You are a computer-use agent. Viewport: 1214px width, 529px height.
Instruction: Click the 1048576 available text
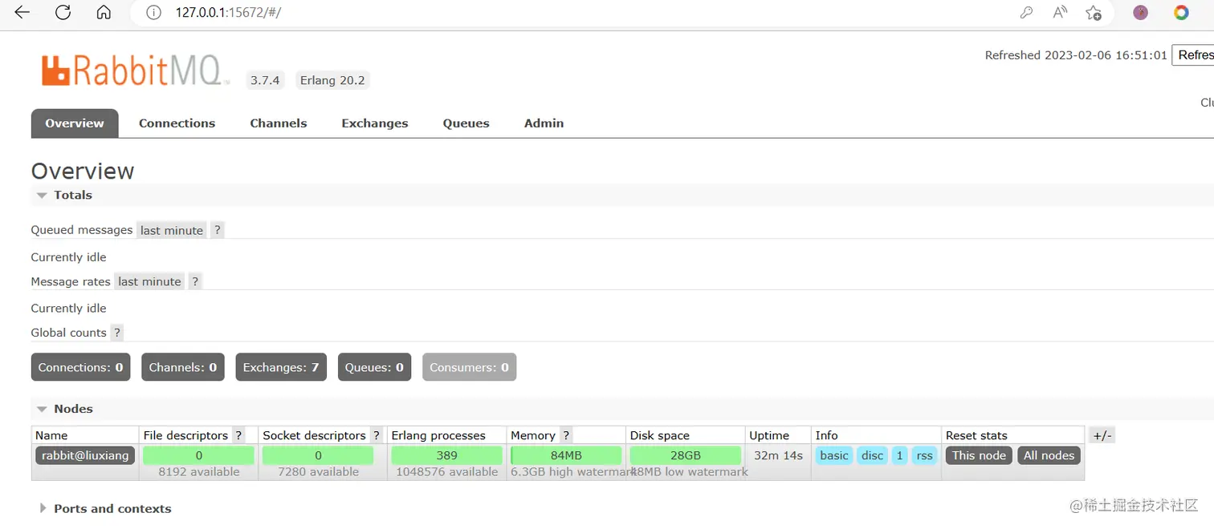coord(446,472)
